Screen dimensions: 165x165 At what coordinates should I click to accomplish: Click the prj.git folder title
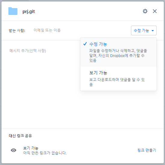coord(29,11)
